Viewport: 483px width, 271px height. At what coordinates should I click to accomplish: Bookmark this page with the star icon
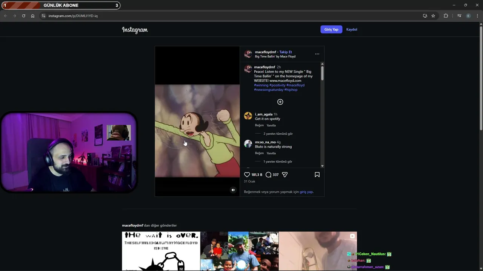433,16
